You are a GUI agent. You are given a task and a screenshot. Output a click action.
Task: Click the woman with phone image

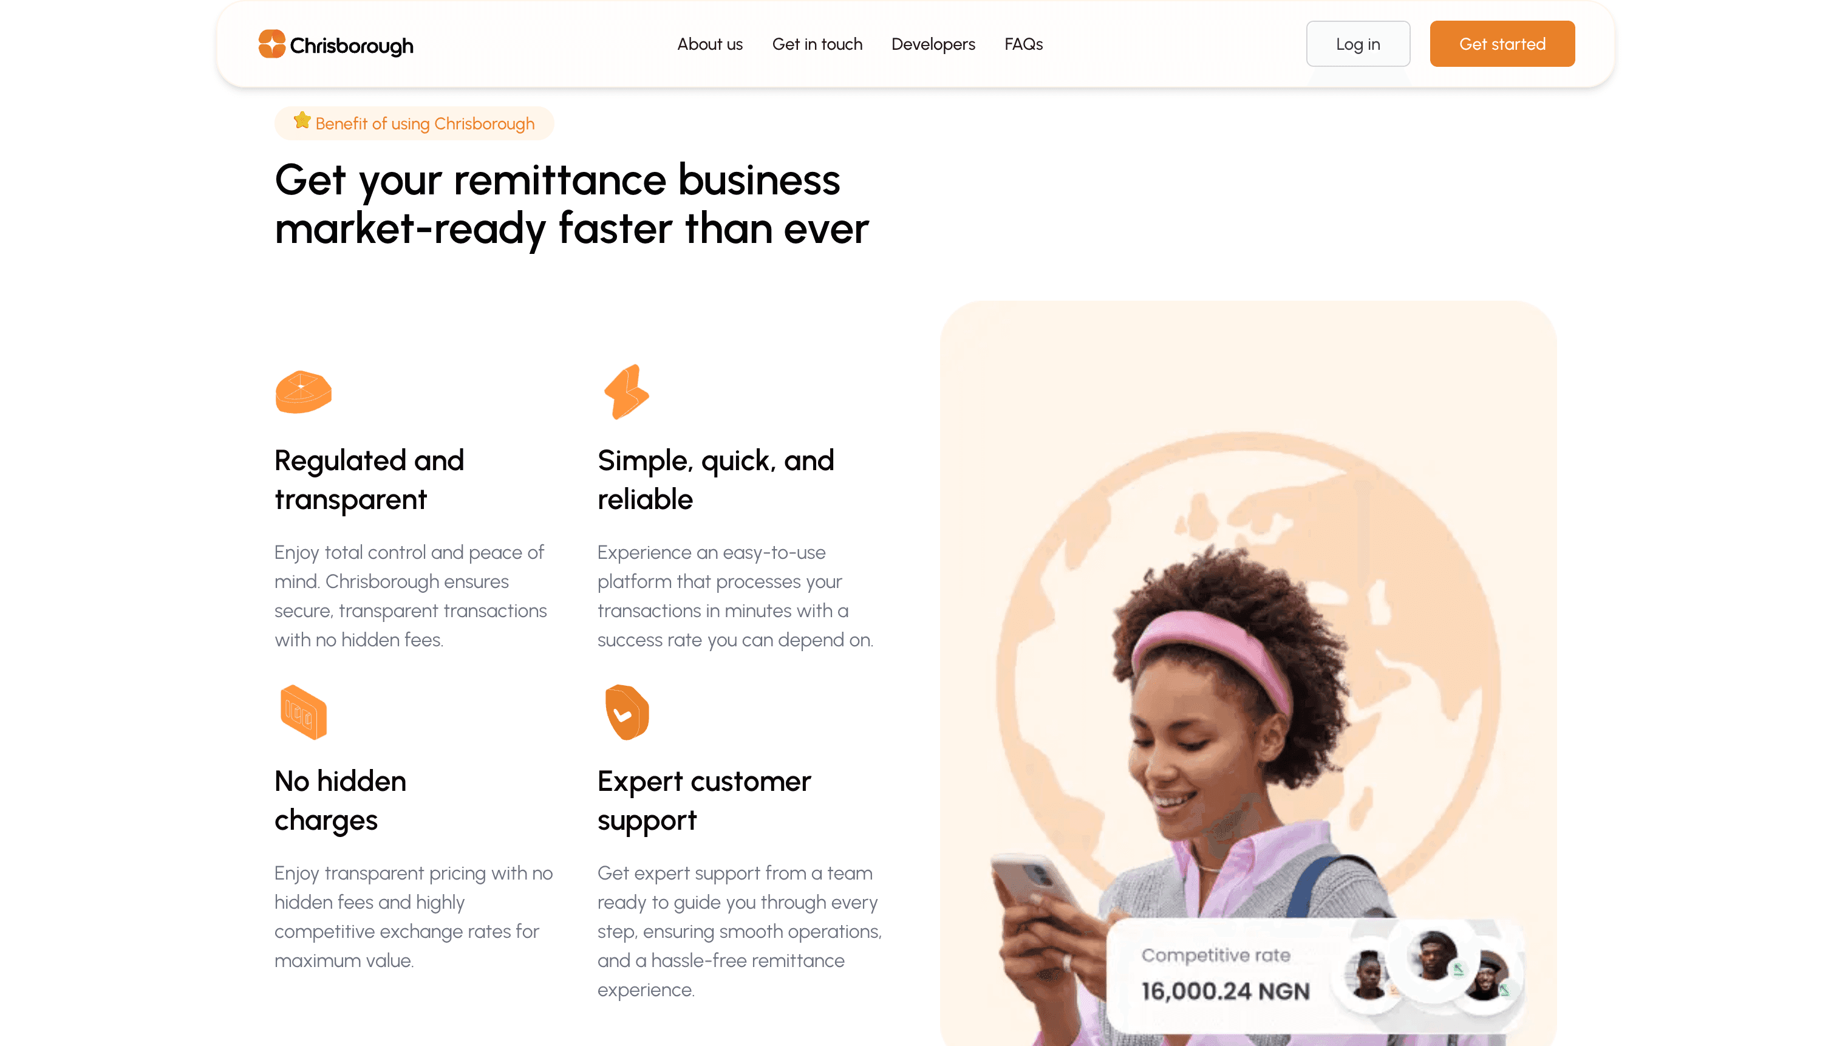click(x=1248, y=672)
